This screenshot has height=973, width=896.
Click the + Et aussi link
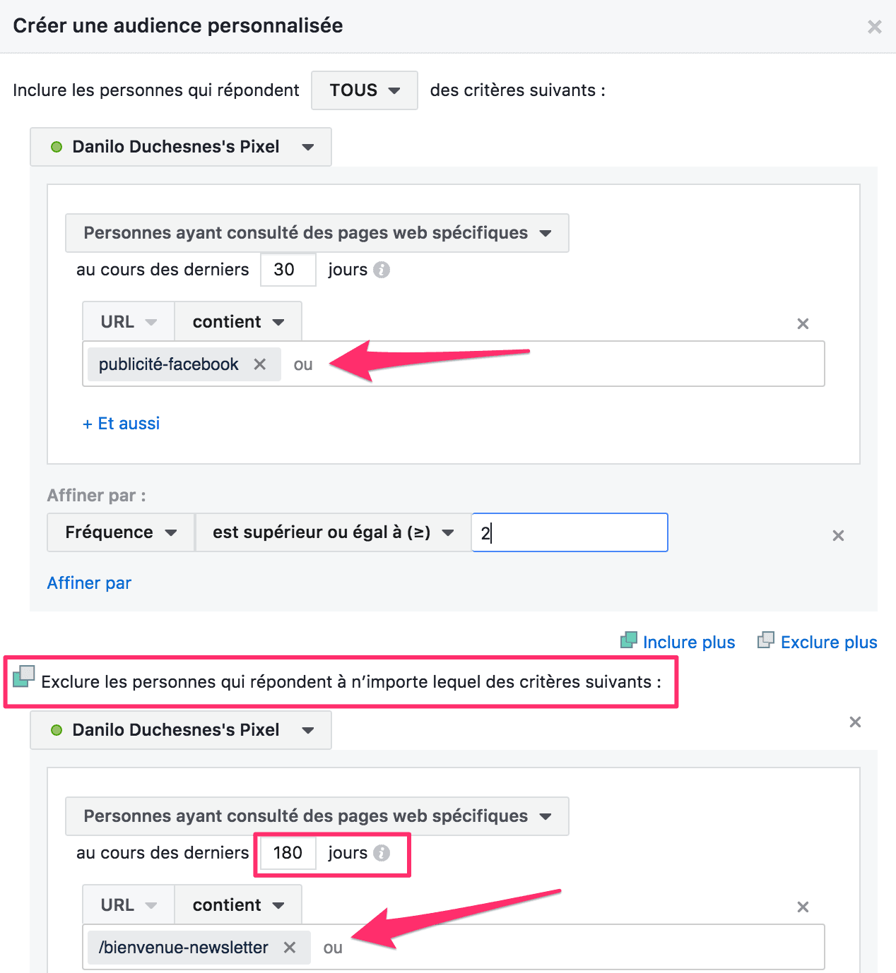[x=122, y=424]
